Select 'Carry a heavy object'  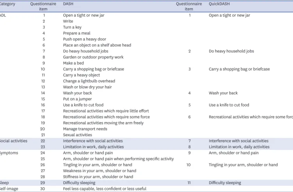pos(82,75)
